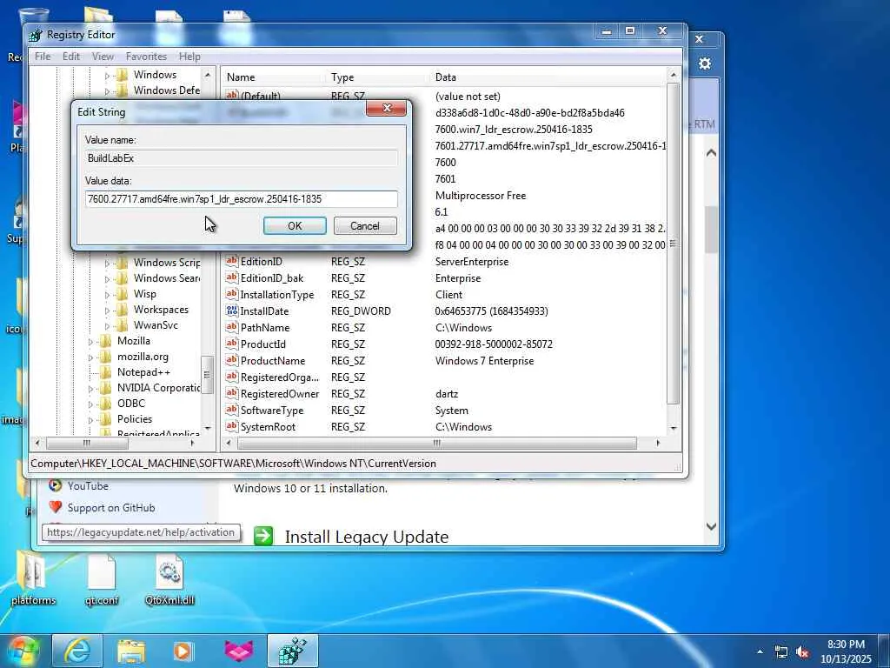Click Registry Editor taskbar icon

[292, 651]
